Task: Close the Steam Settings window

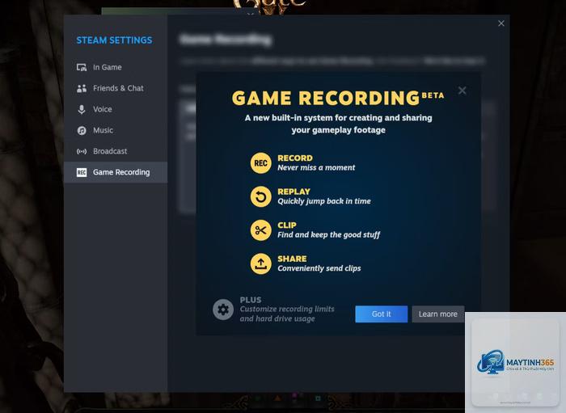Action: click(x=501, y=23)
